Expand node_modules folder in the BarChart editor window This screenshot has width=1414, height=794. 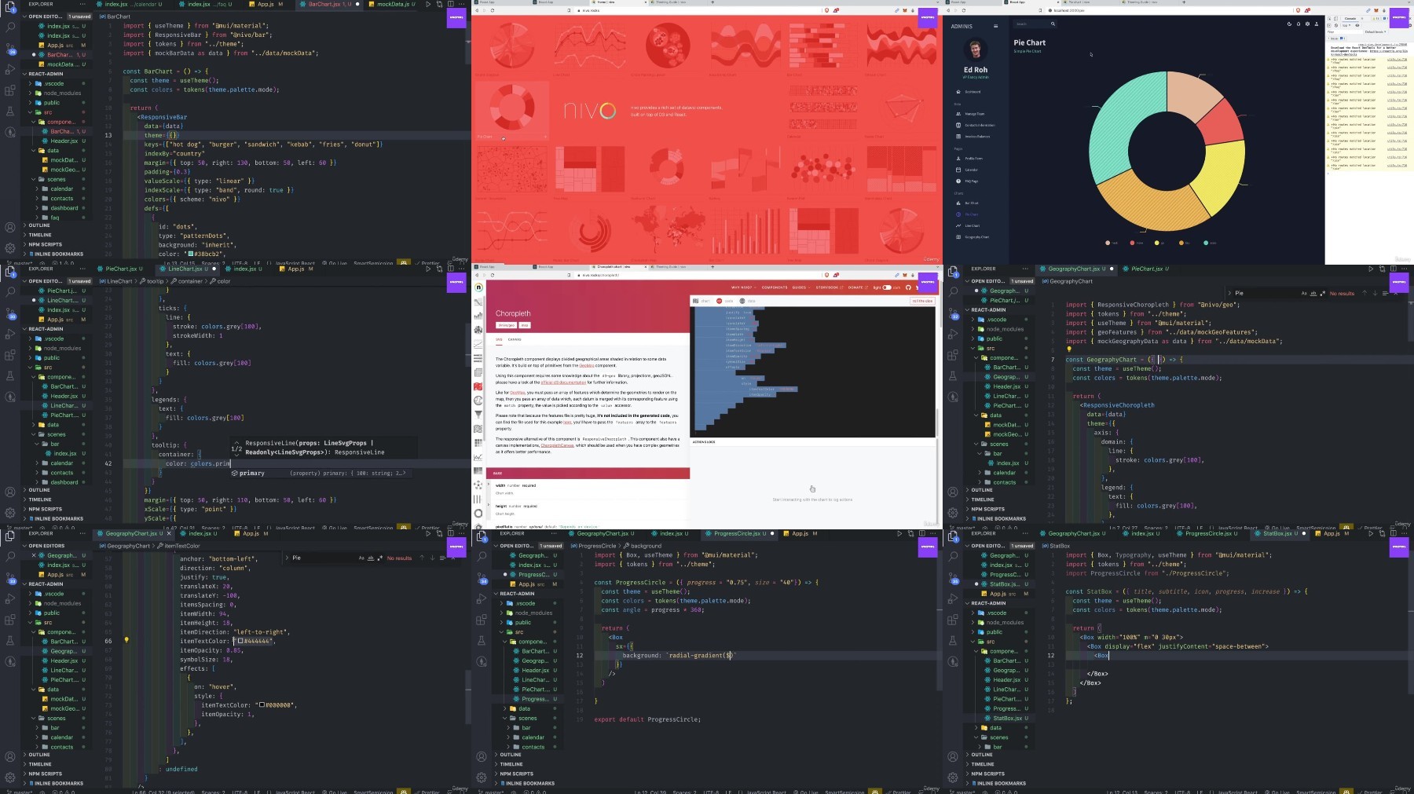[x=56, y=93]
